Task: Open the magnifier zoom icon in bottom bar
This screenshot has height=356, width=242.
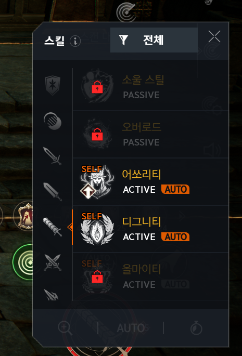Action: [x=65, y=328]
